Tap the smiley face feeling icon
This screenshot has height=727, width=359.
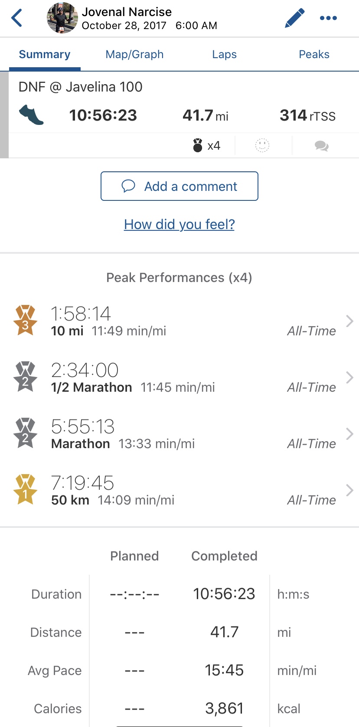[262, 145]
